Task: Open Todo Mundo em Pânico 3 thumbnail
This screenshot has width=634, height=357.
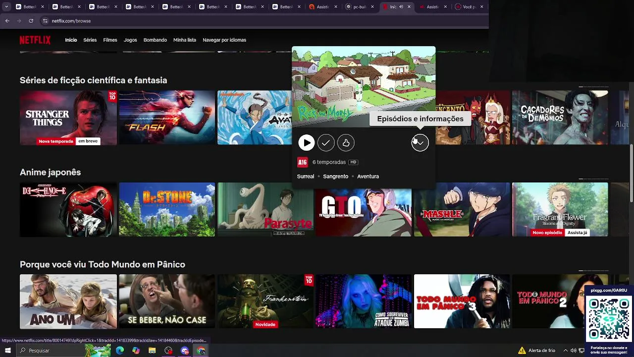Action: click(462, 301)
